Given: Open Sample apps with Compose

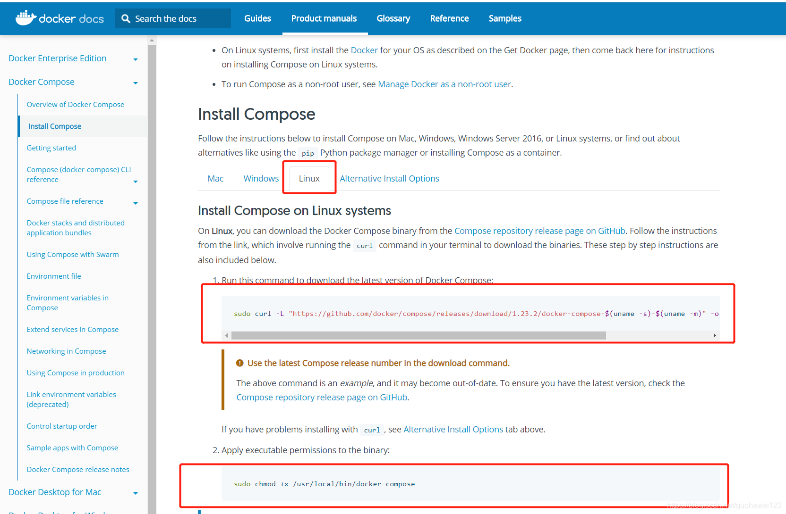Looking at the screenshot, I should click(x=72, y=448).
